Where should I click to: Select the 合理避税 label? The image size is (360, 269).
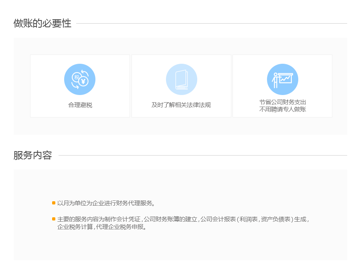(80, 105)
